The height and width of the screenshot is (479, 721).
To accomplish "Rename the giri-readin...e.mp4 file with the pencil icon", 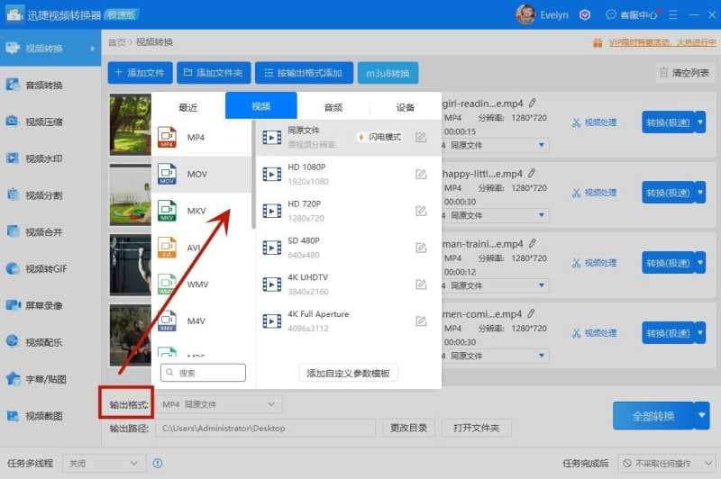I will [533, 103].
